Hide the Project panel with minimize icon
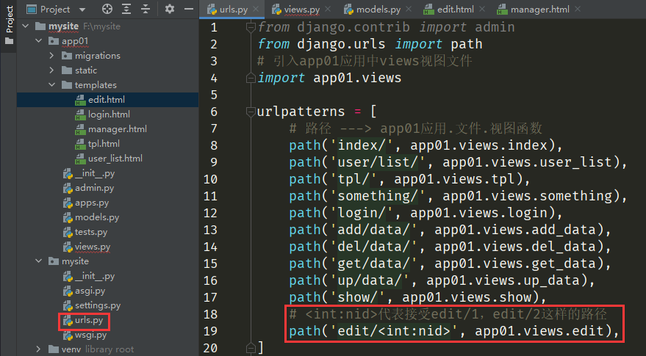The image size is (646, 356). click(188, 9)
